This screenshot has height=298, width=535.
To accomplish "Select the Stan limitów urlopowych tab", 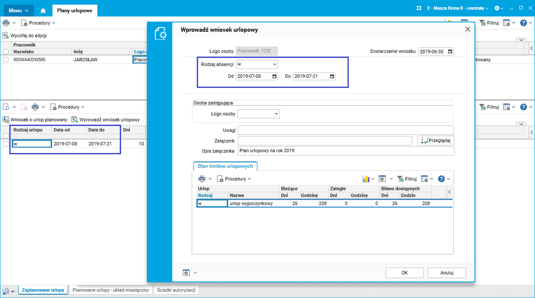I will pyautogui.click(x=225, y=166).
